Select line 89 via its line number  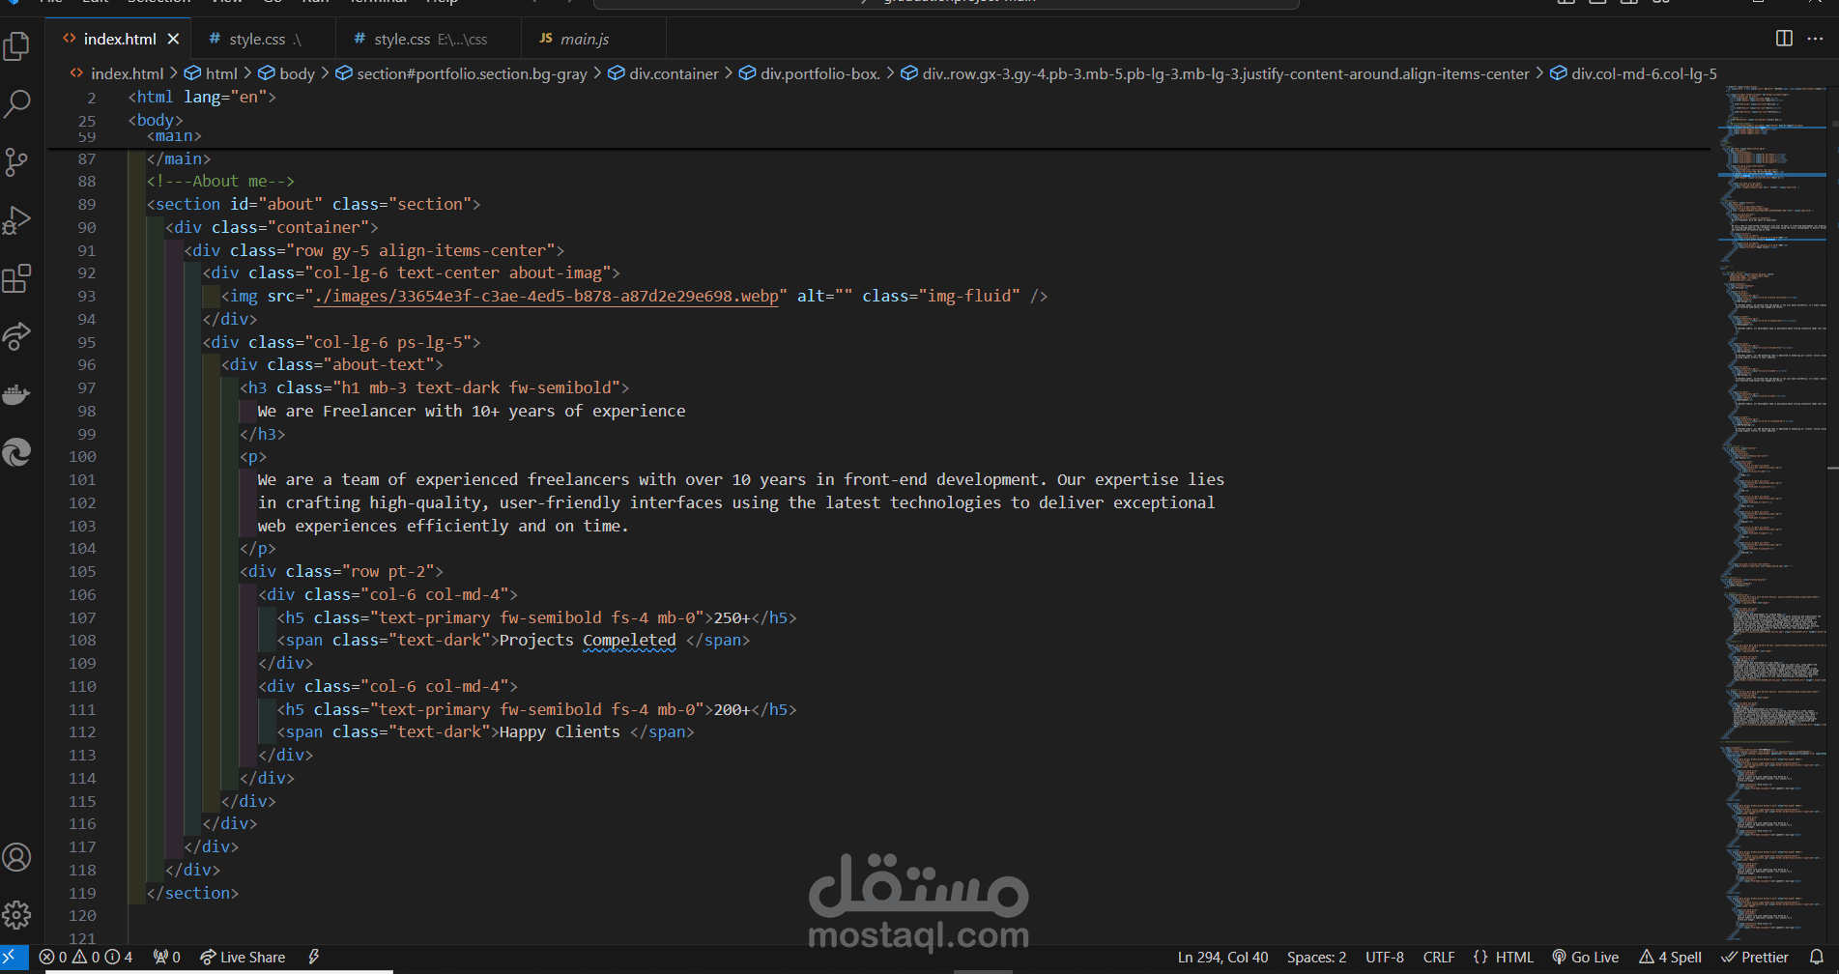click(87, 204)
